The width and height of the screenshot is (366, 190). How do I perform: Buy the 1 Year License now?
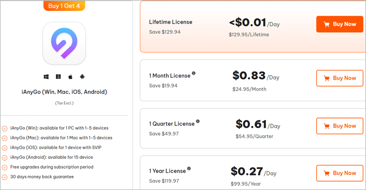pyautogui.click(x=340, y=173)
